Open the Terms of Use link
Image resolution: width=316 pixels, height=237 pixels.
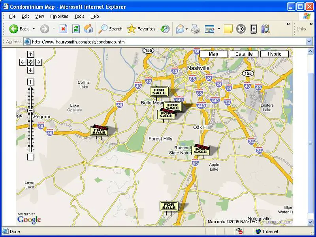point(278,222)
